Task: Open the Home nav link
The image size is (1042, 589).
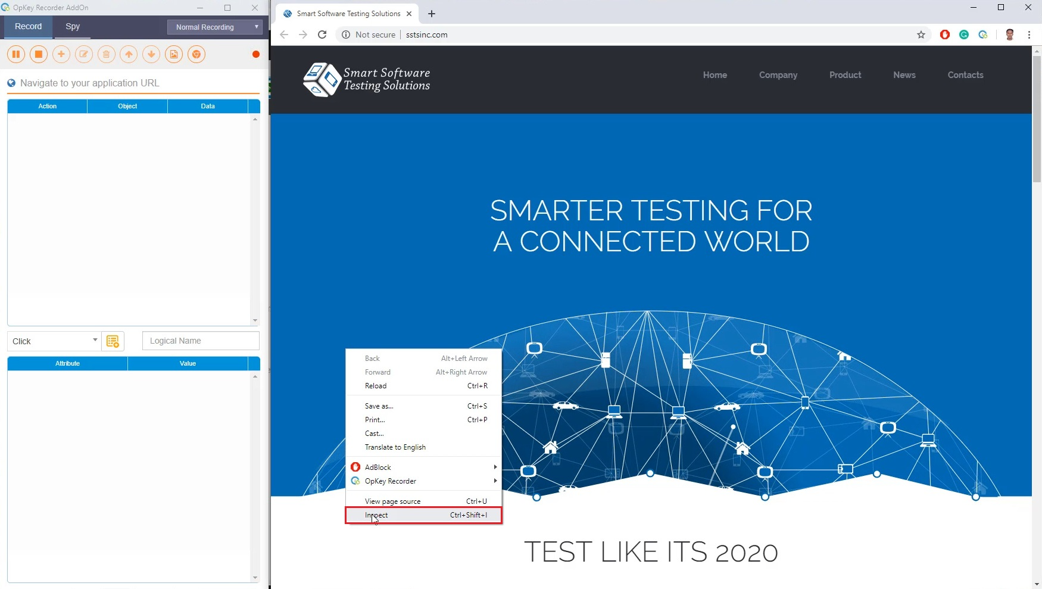Action: (x=715, y=75)
